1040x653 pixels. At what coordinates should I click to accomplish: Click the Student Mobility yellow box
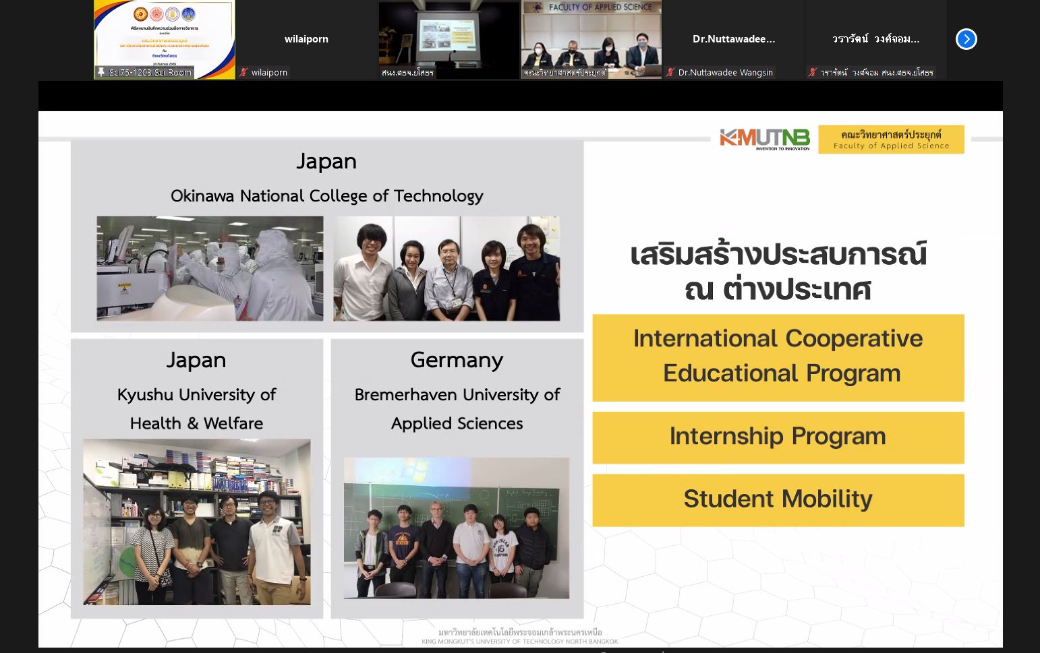(778, 500)
